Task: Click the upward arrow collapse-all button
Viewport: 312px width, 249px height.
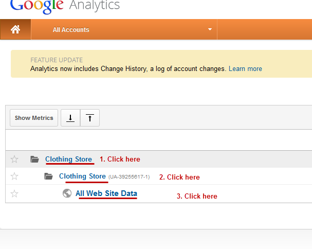Action: 90,118
